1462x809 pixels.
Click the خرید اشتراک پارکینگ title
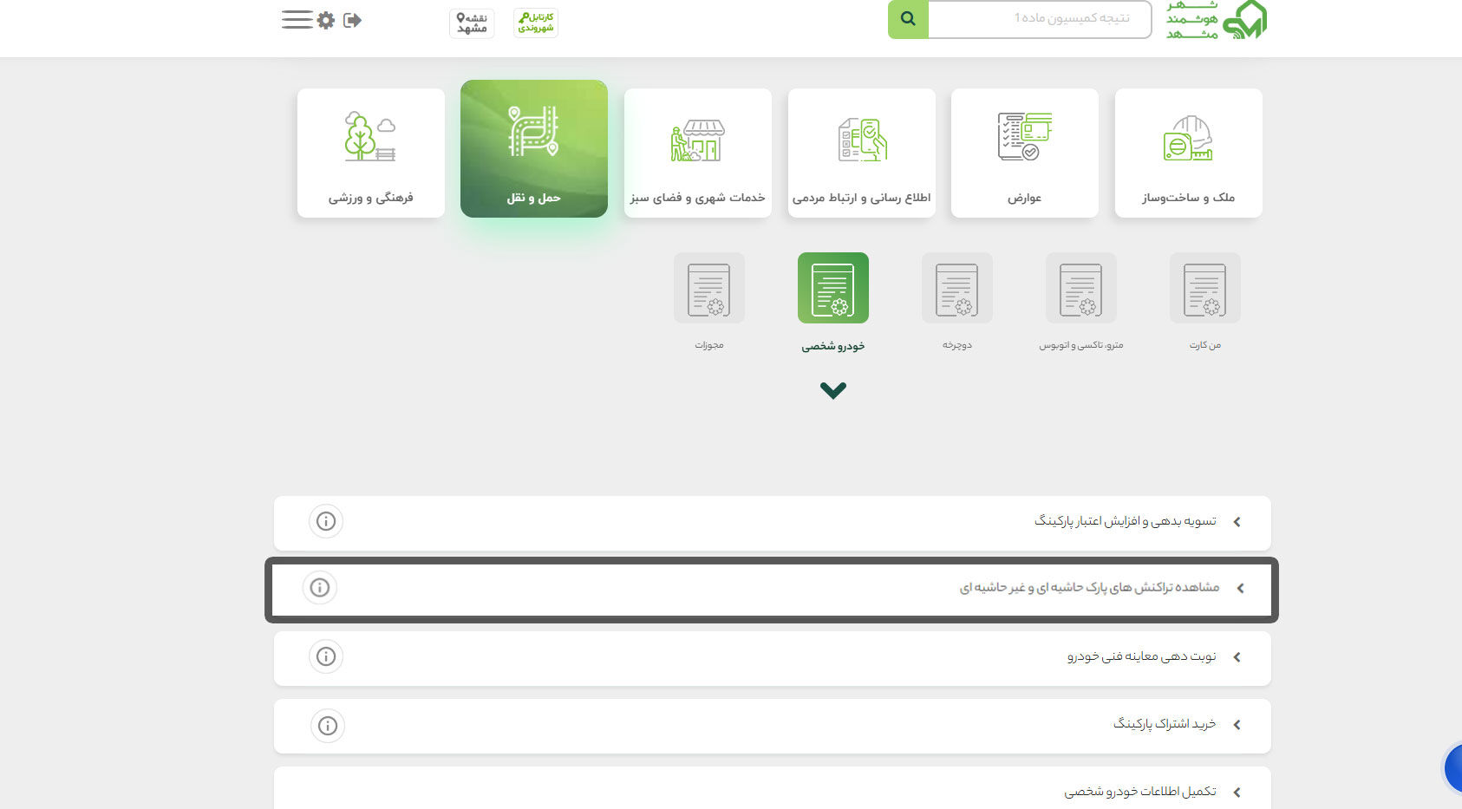coord(1165,724)
